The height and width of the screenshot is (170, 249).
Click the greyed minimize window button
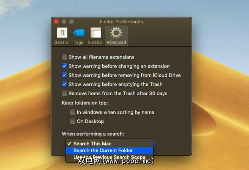[x=64, y=22]
